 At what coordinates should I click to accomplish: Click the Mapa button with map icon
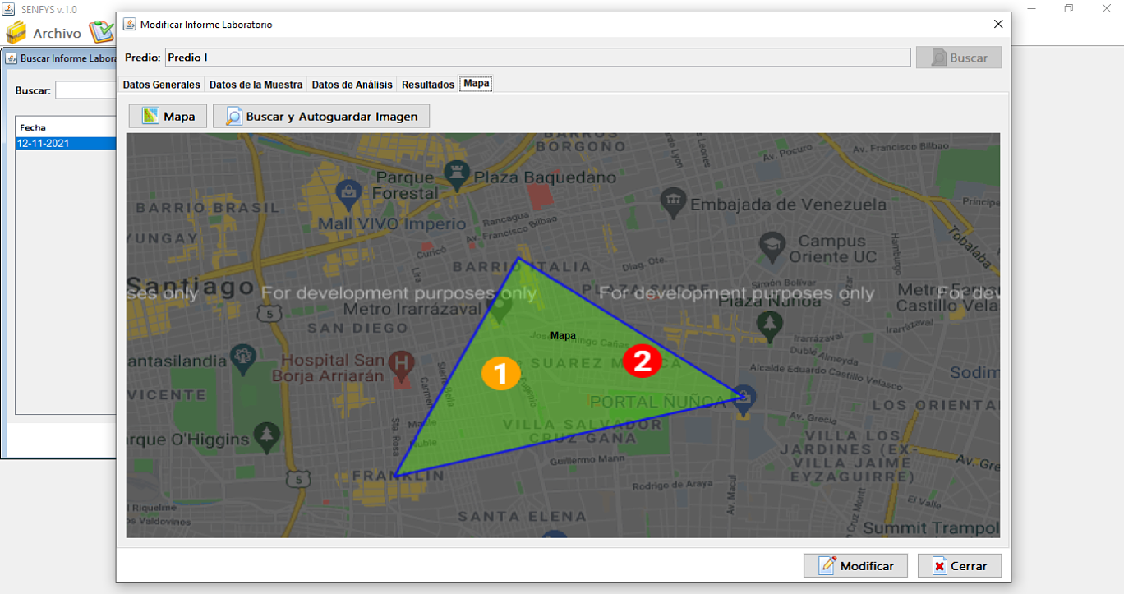click(x=168, y=116)
